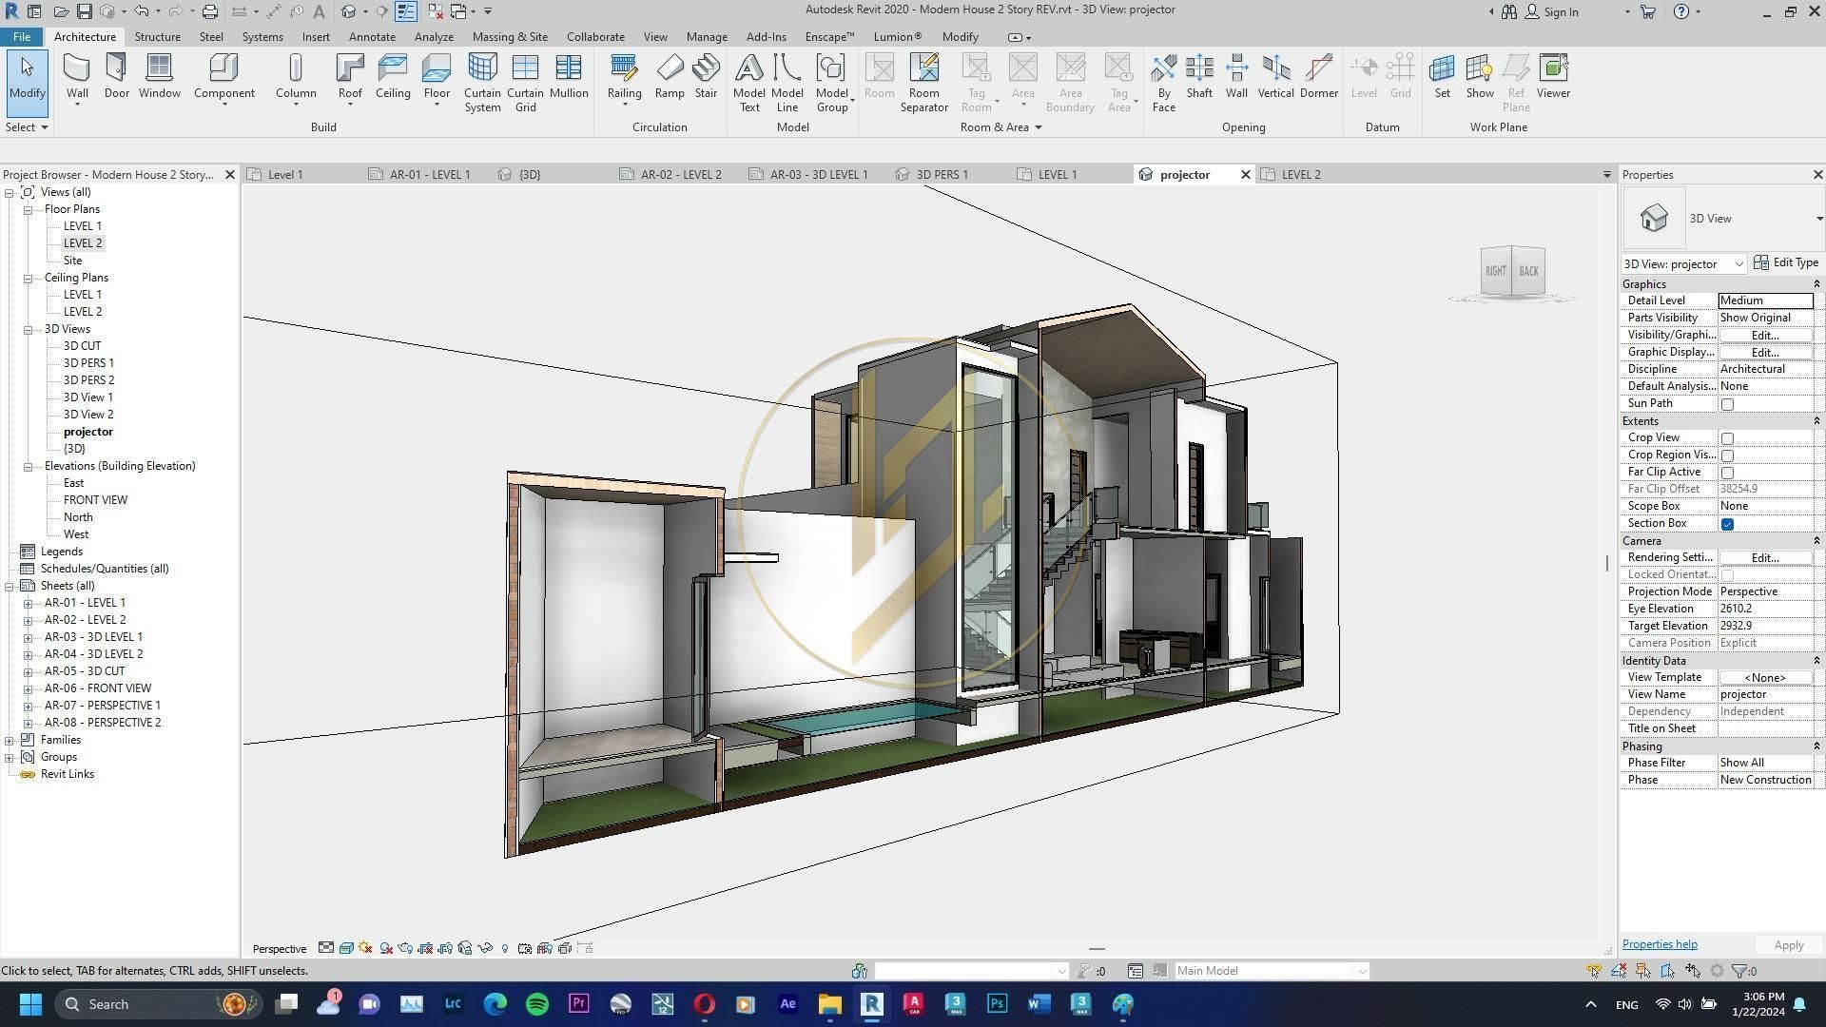Open the Properties help link
The height and width of the screenshot is (1027, 1826).
tap(1660, 945)
